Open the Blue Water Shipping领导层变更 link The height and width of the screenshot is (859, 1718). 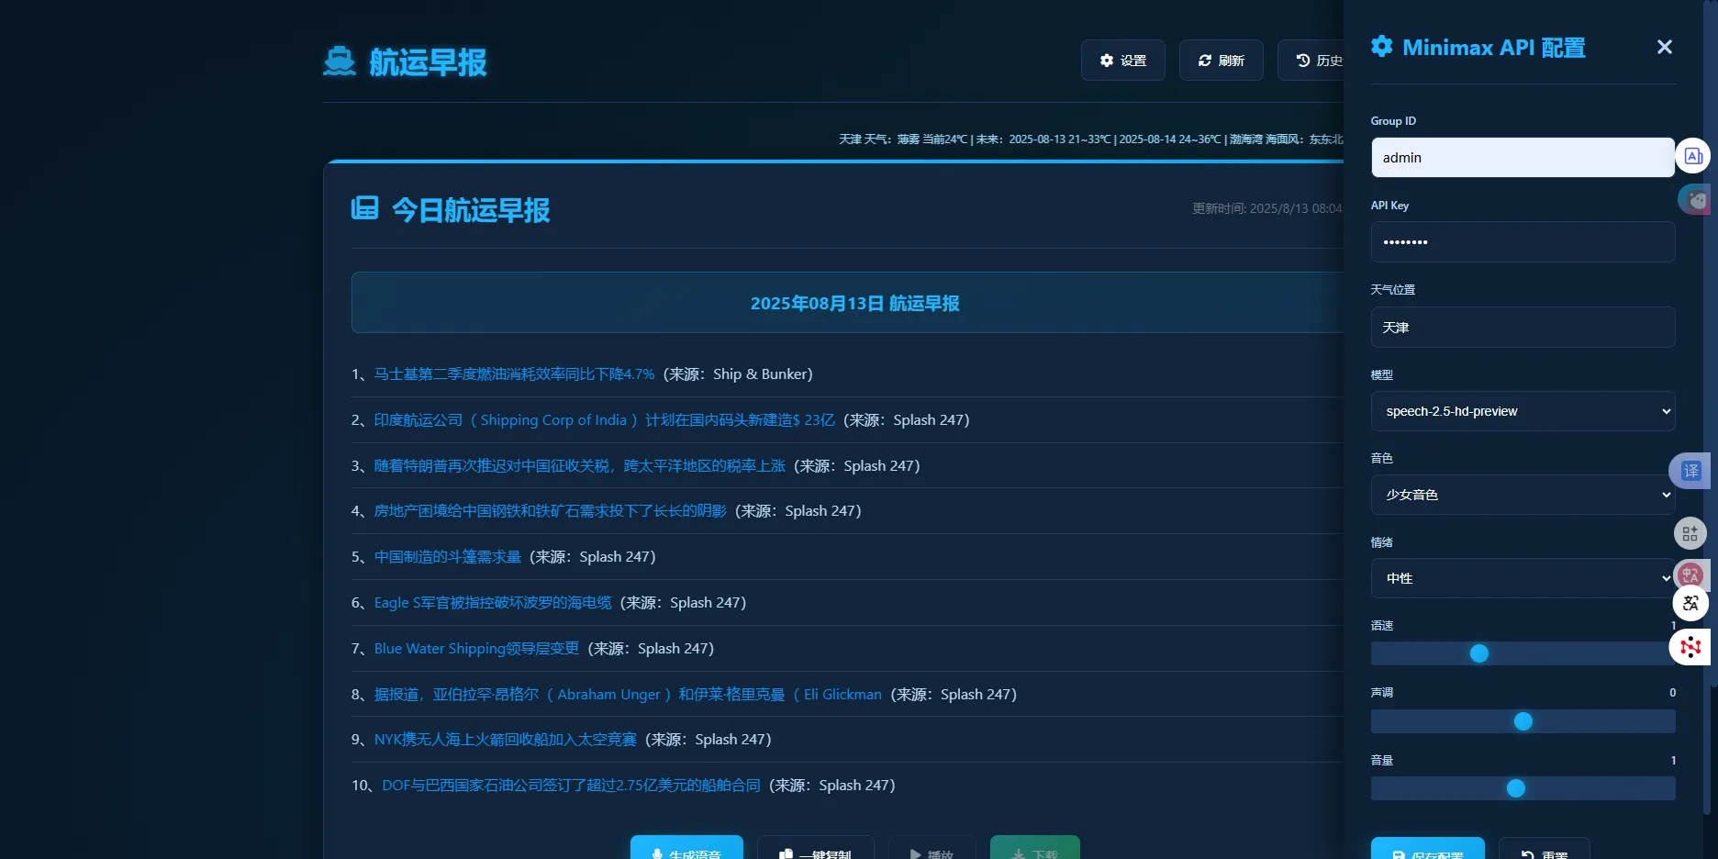(476, 649)
